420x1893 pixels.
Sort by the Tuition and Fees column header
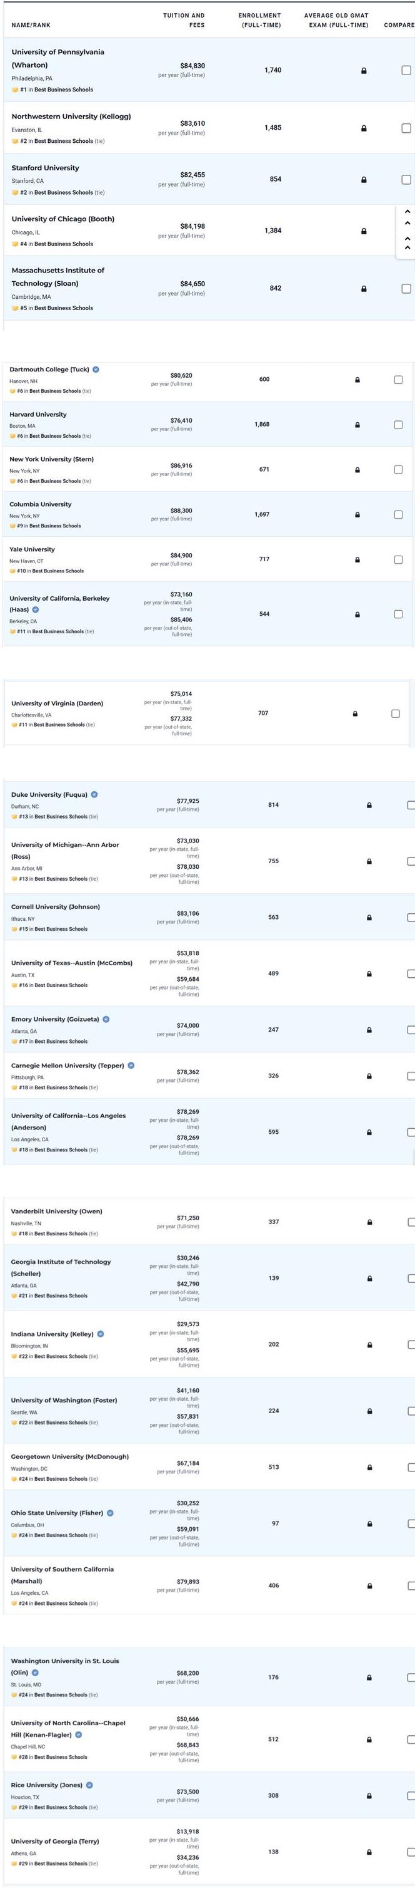tap(184, 20)
